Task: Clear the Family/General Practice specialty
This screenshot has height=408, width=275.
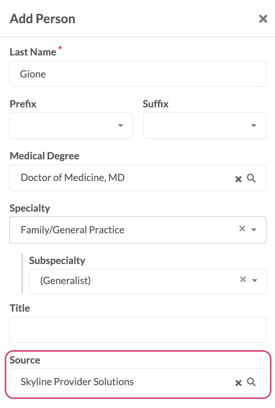Action: [242, 229]
